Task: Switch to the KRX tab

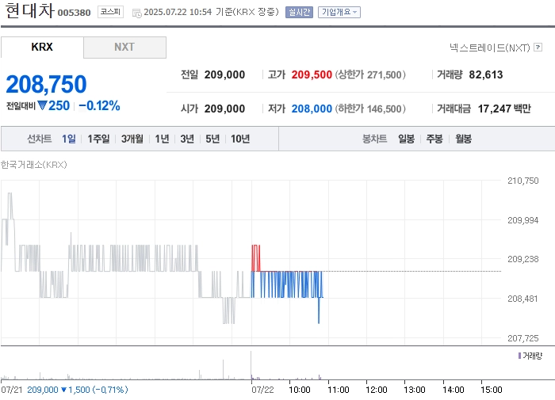Action: (42, 47)
